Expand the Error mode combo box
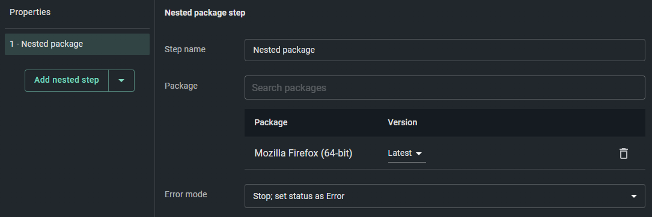 tap(445, 196)
